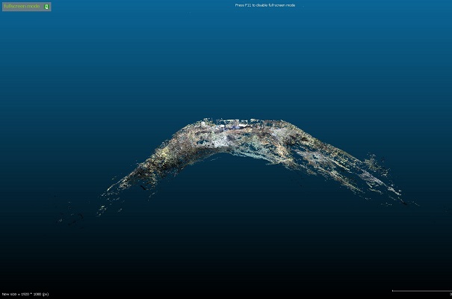The height and width of the screenshot is (299, 452).
Task: Click the scale bar line in the 3D view
Action: point(421,291)
